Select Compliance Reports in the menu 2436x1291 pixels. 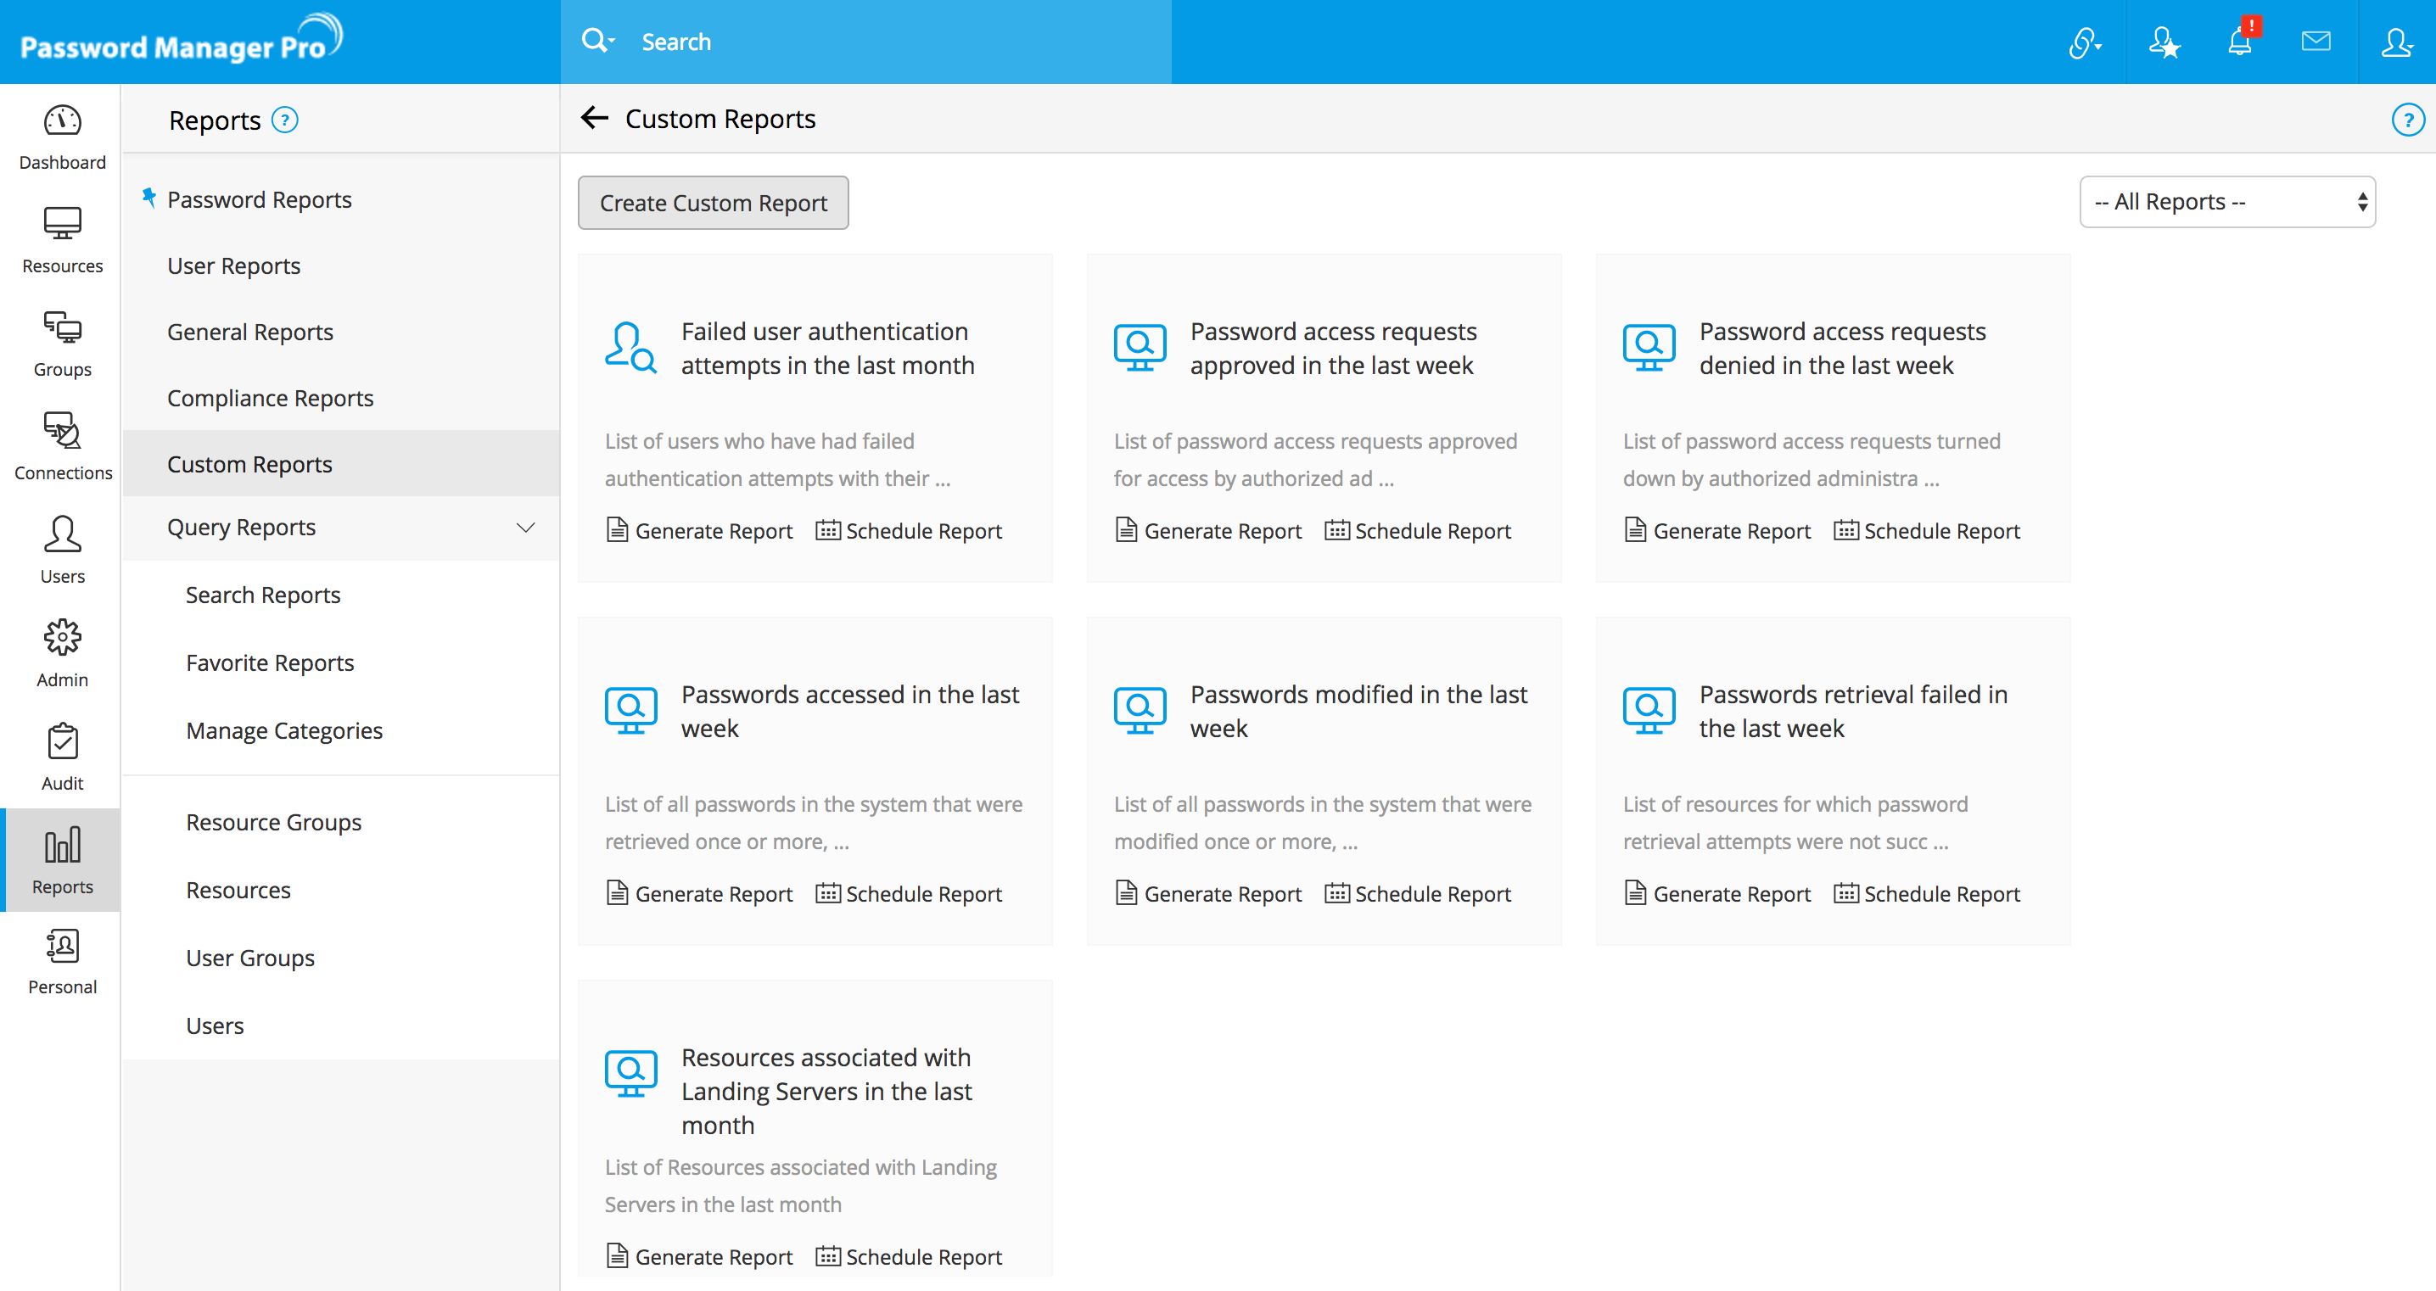click(270, 398)
